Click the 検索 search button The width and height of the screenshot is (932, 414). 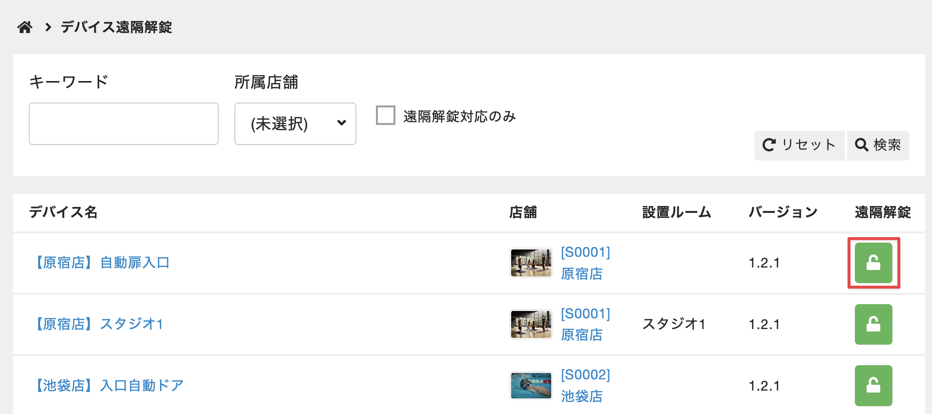pos(878,145)
